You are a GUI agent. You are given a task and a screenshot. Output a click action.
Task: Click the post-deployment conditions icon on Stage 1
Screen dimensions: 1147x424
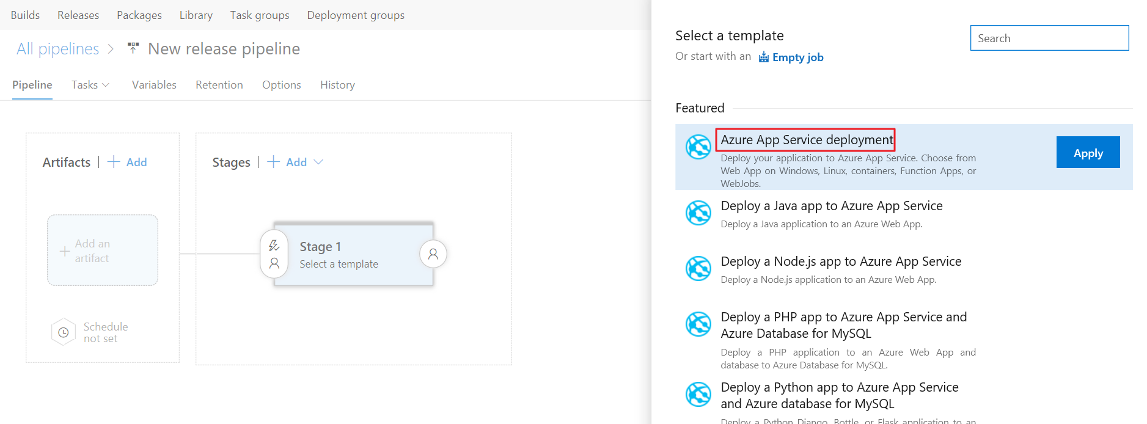pyautogui.click(x=433, y=254)
